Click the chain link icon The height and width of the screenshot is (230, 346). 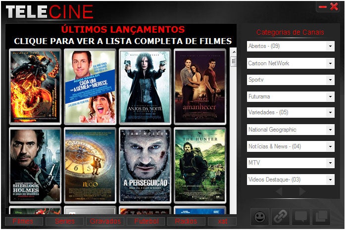coord(280,217)
